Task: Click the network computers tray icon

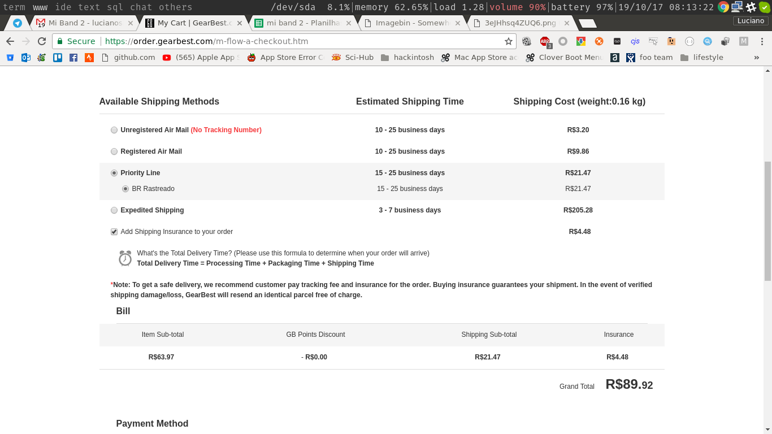Action: point(737,7)
